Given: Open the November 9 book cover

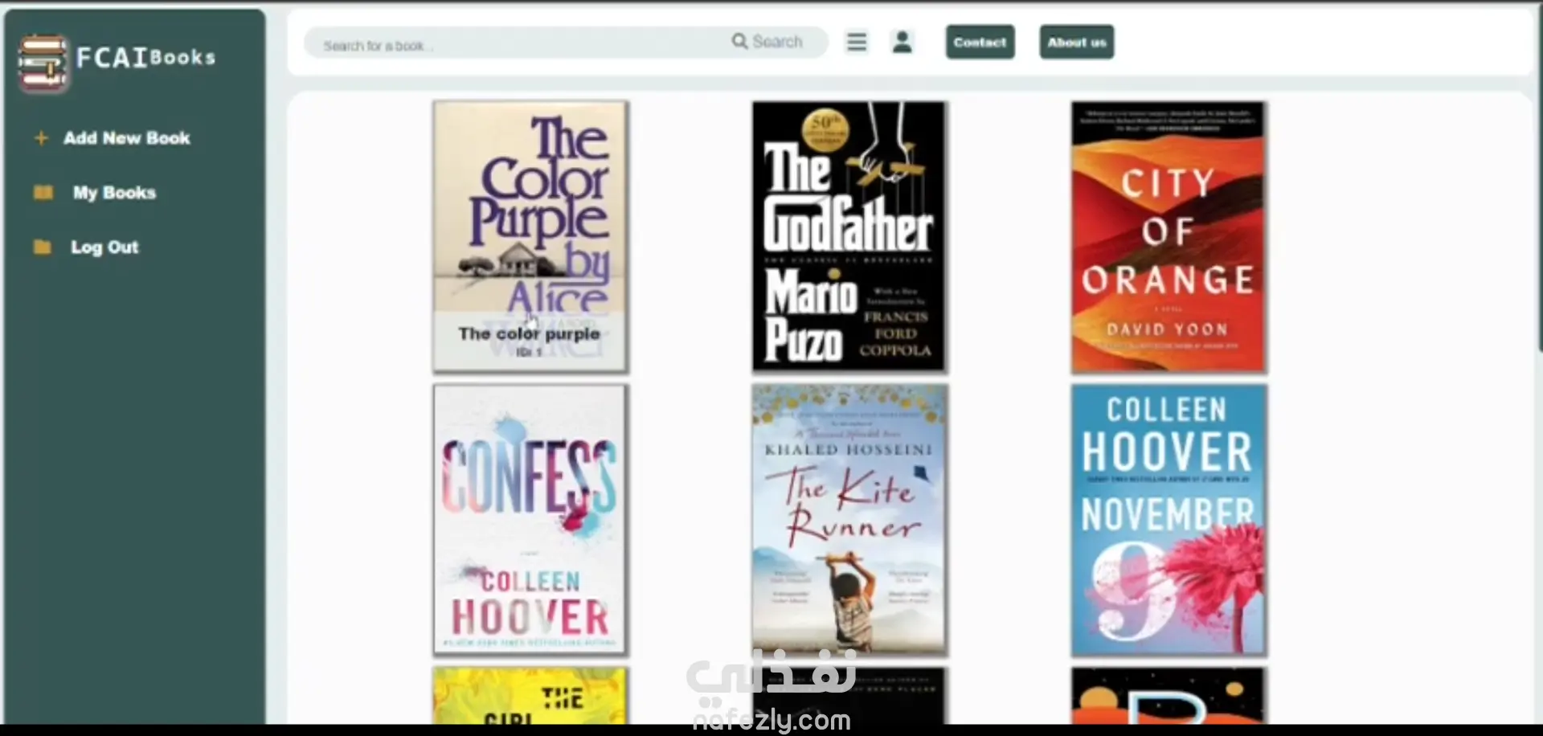Looking at the screenshot, I should (x=1169, y=520).
